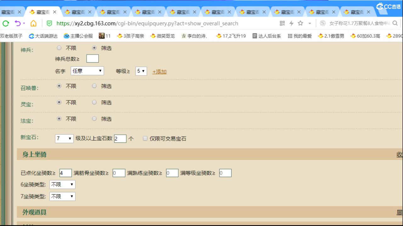Click the lightning speed mode icon

pyautogui.click(x=291, y=23)
